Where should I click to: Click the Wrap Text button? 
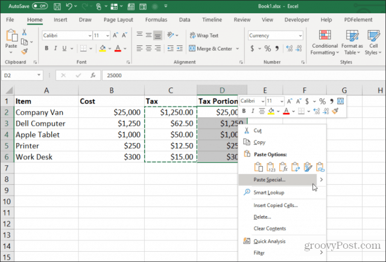click(204, 36)
